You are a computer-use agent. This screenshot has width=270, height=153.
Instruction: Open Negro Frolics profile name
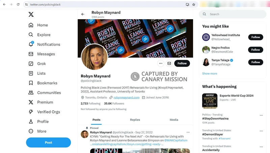pyautogui.click(x=220, y=48)
